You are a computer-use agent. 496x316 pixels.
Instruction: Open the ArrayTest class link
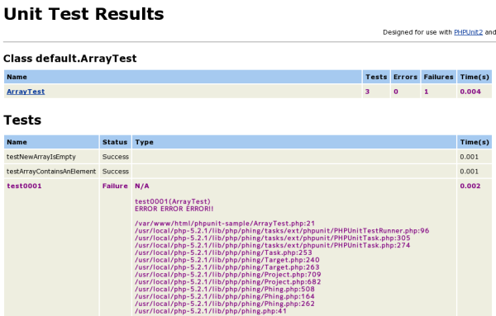(x=26, y=92)
